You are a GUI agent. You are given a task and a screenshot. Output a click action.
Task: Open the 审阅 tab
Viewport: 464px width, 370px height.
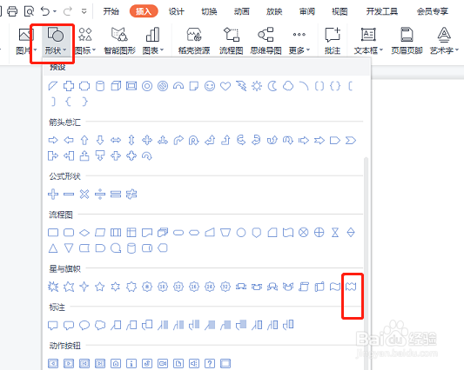307,11
